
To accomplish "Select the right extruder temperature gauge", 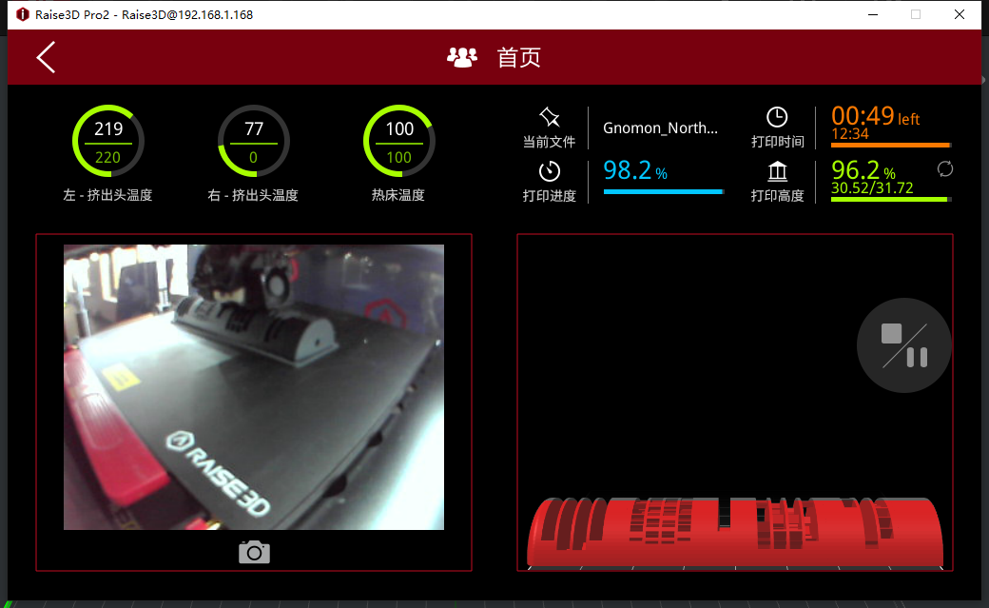I will pos(254,141).
